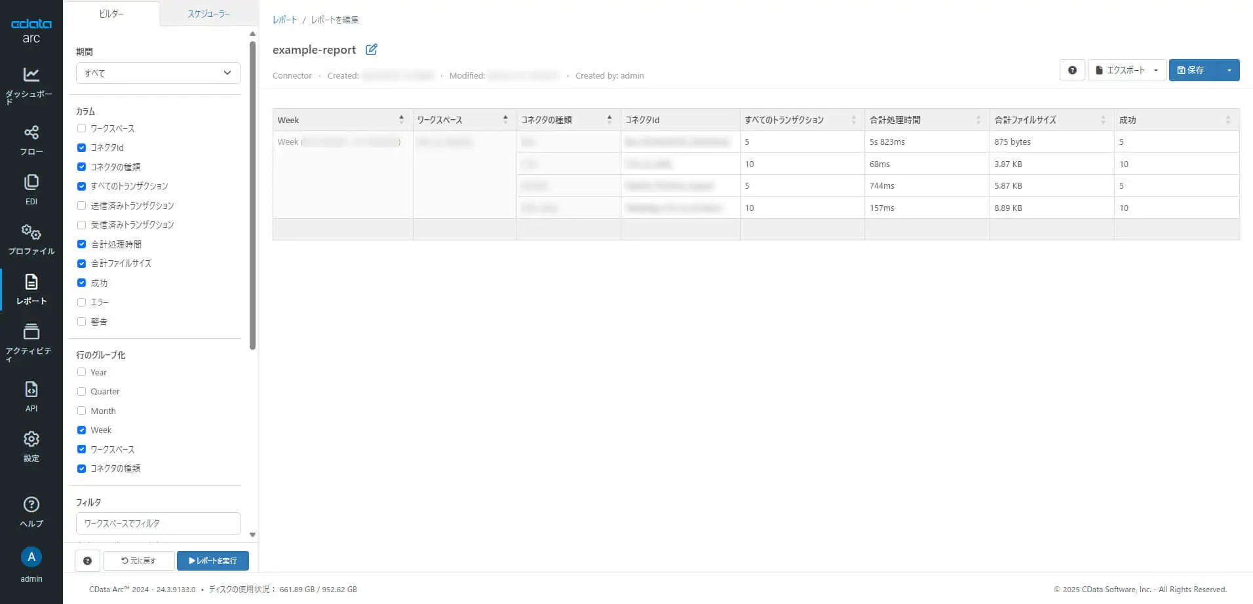Open the EDI section icon

pyautogui.click(x=31, y=182)
